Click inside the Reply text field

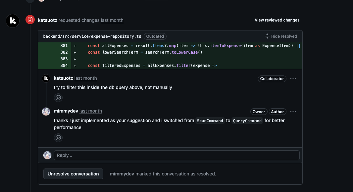pos(176,155)
